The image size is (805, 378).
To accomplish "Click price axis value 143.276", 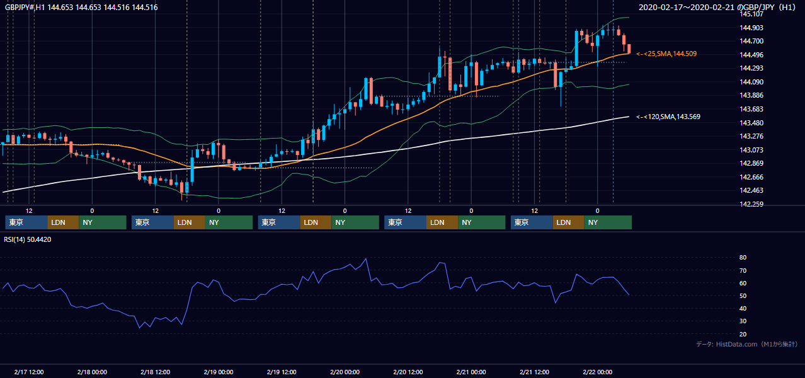I will (752, 136).
